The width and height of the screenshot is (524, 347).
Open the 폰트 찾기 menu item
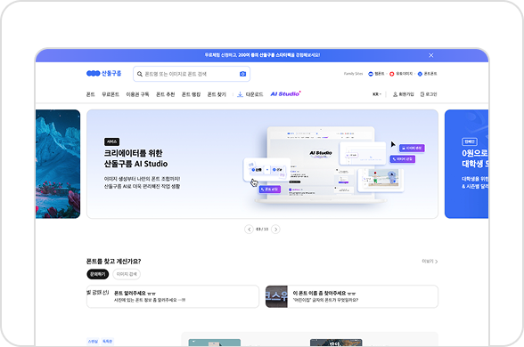pos(217,94)
